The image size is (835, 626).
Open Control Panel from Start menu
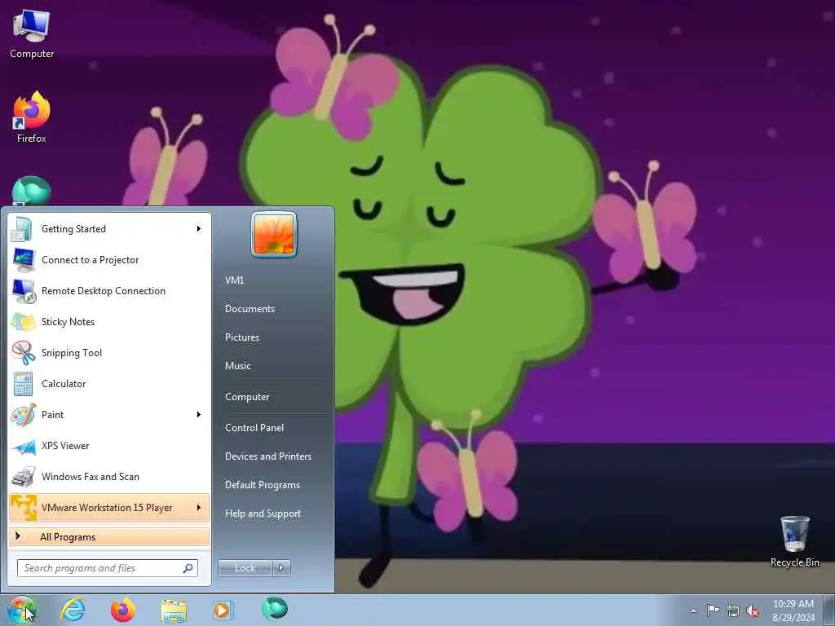pyautogui.click(x=254, y=428)
